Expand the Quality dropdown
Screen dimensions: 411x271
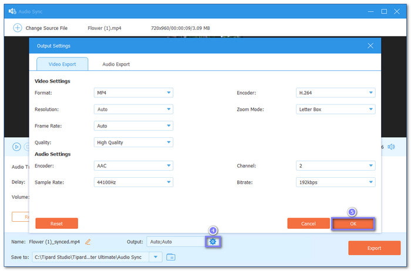(x=133, y=142)
